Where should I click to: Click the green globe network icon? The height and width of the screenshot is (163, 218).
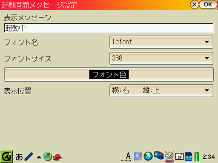coord(148,156)
